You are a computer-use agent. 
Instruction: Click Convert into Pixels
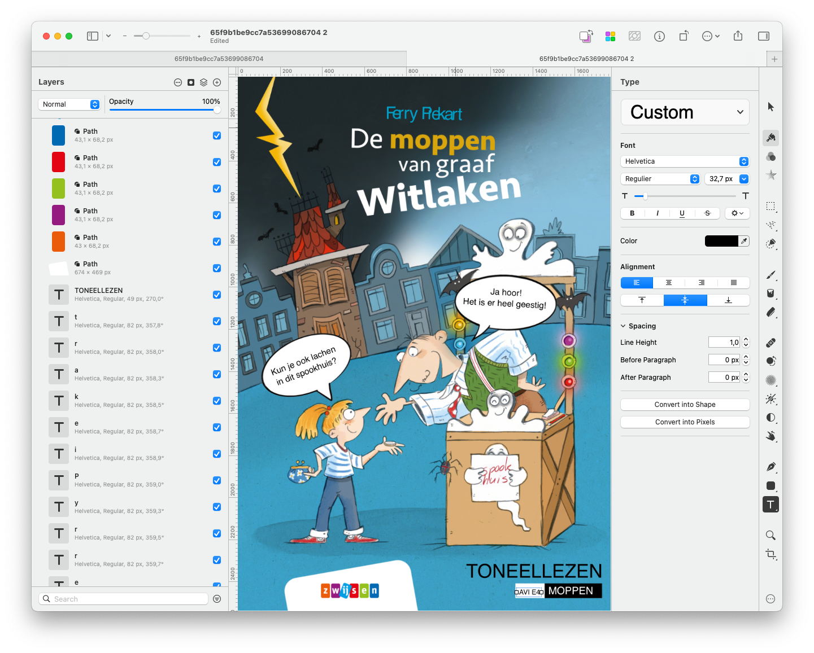685,422
